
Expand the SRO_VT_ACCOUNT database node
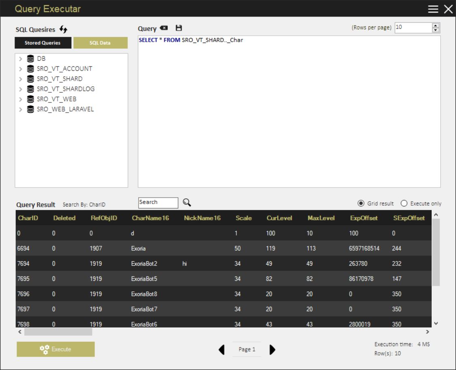pyautogui.click(x=21, y=69)
